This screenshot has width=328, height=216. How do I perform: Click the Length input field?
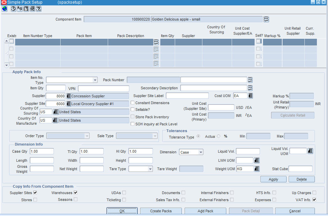tap(42, 160)
